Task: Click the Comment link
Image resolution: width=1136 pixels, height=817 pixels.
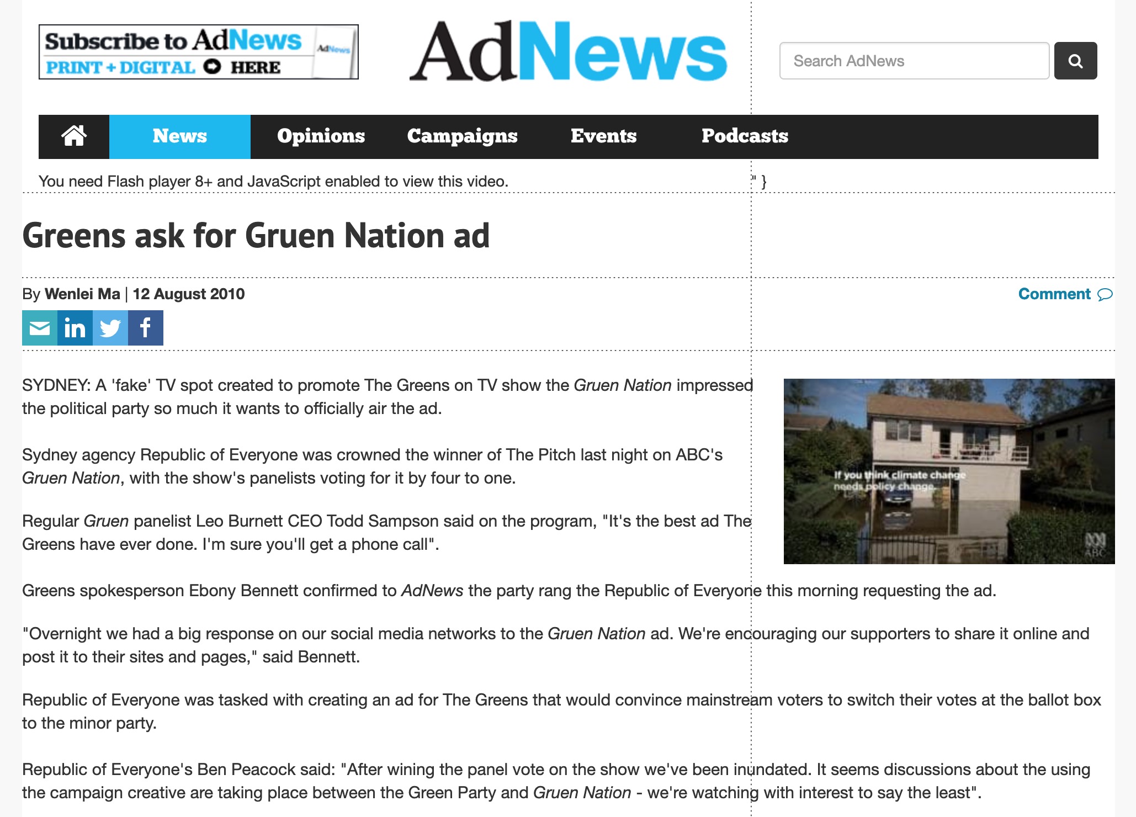Action: 1054,294
